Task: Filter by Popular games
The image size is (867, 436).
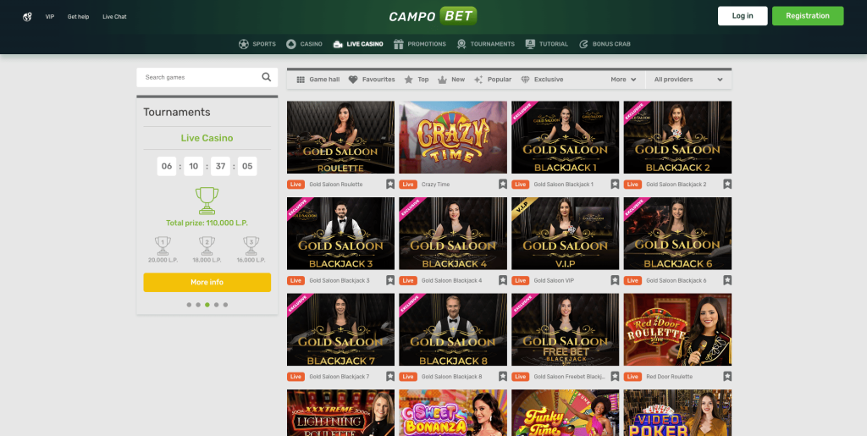Action: [493, 80]
